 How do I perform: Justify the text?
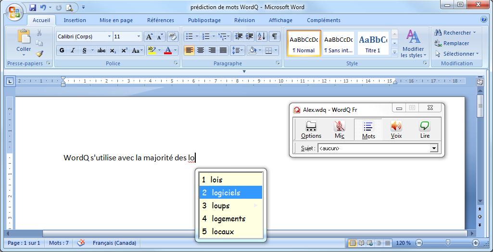[223, 50]
